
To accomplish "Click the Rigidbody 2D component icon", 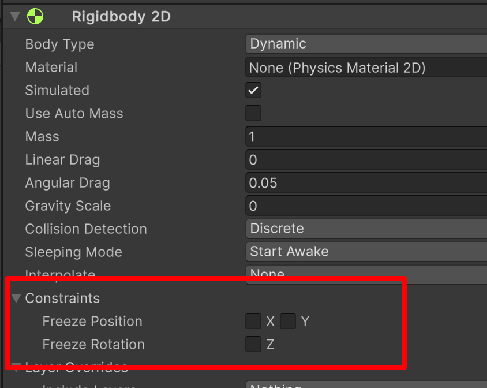I will [35, 16].
